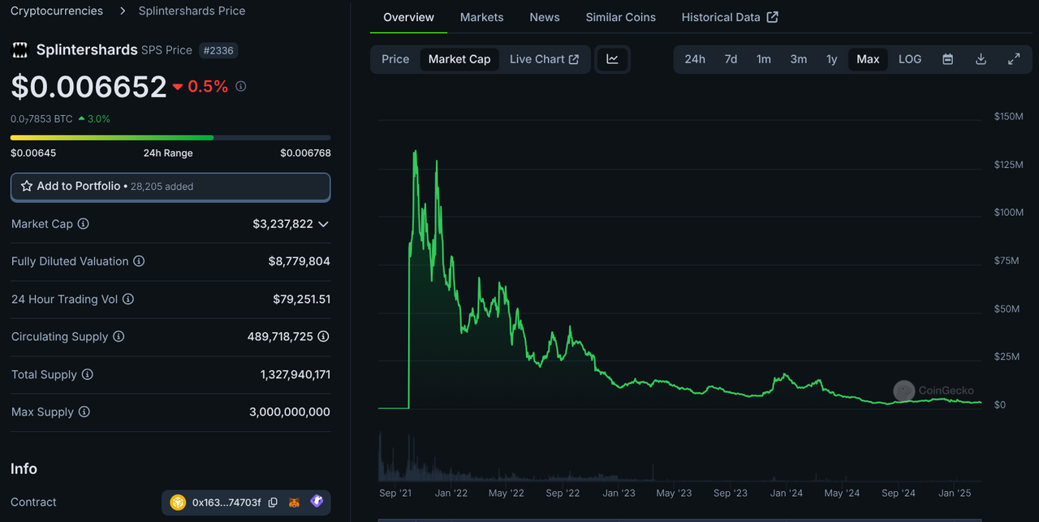1039x522 pixels.
Task: Click the $8,779,804 valuation value
Action: (300, 261)
